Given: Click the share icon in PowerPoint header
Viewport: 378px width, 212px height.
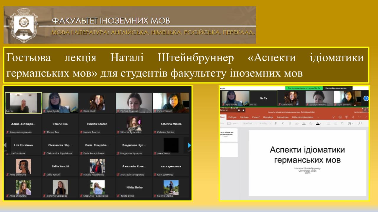Looking at the screenshot, I should click(353, 117).
